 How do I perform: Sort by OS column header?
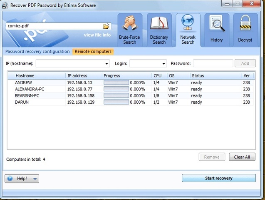(178, 76)
